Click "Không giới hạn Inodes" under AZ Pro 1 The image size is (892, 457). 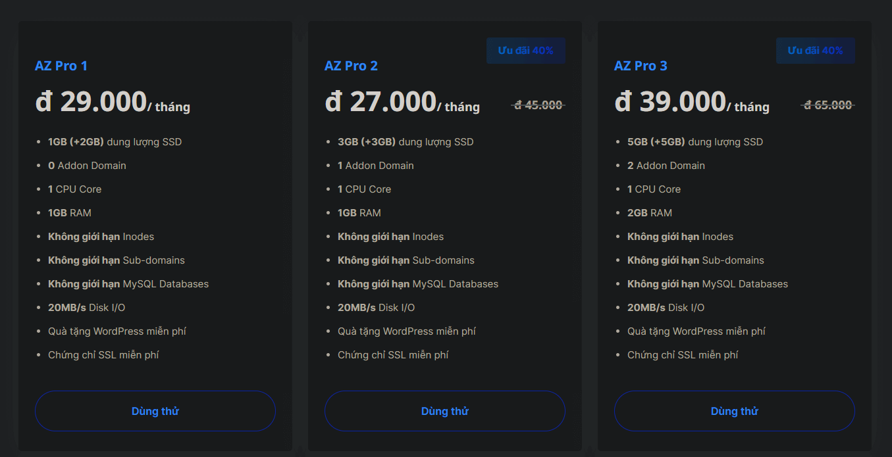tap(101, 237)
